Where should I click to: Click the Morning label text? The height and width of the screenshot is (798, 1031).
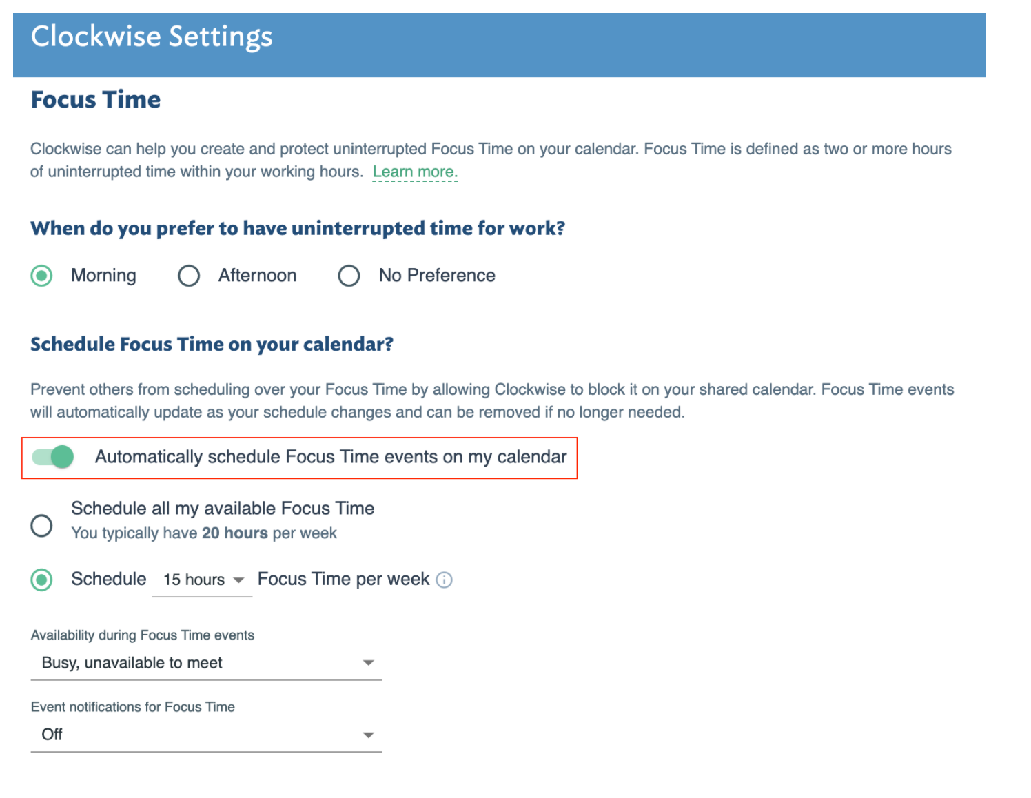104,276
